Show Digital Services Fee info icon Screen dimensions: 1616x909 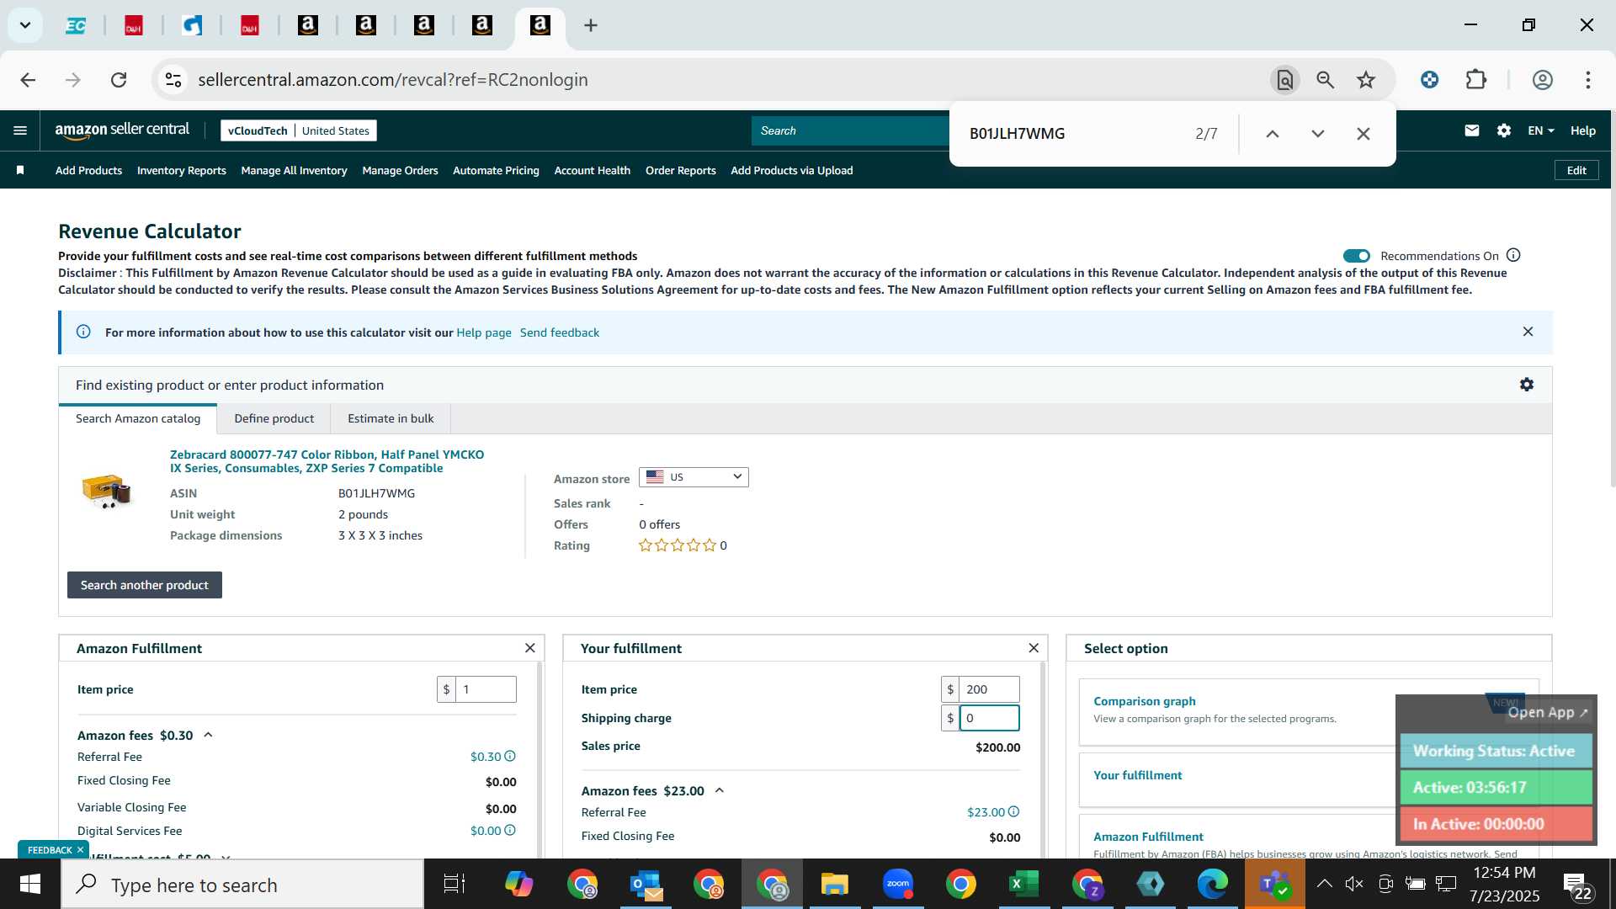[510, 830]
